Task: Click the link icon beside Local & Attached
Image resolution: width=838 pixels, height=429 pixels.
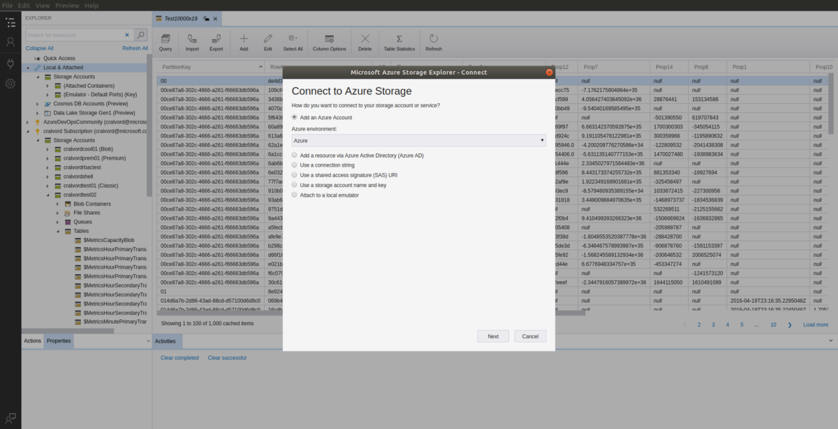Action: click(38, 68)
